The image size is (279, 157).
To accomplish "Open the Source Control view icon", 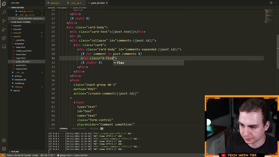I will coord(4,21).
